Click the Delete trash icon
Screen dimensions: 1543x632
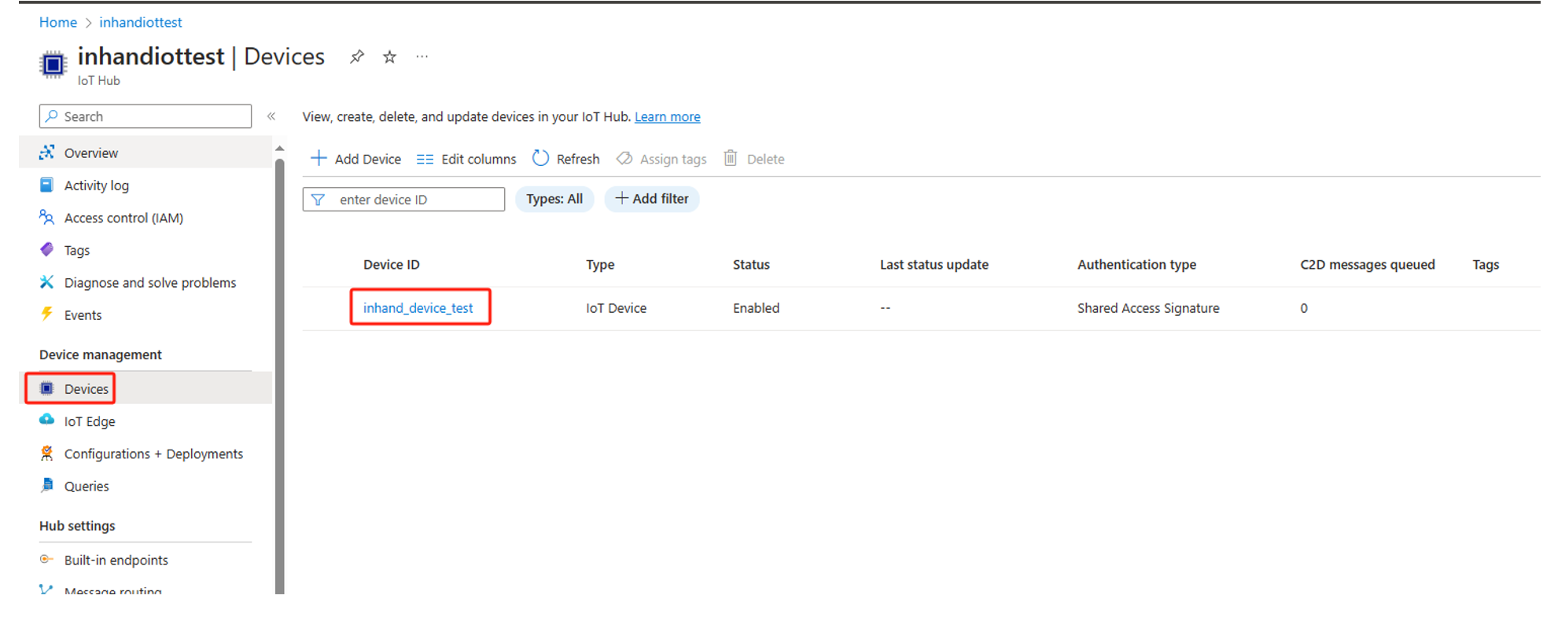point(731,159)
